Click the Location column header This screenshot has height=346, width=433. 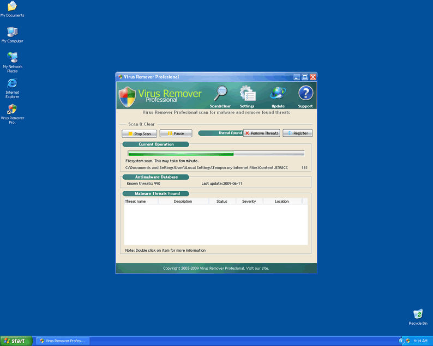pos(282,202)
